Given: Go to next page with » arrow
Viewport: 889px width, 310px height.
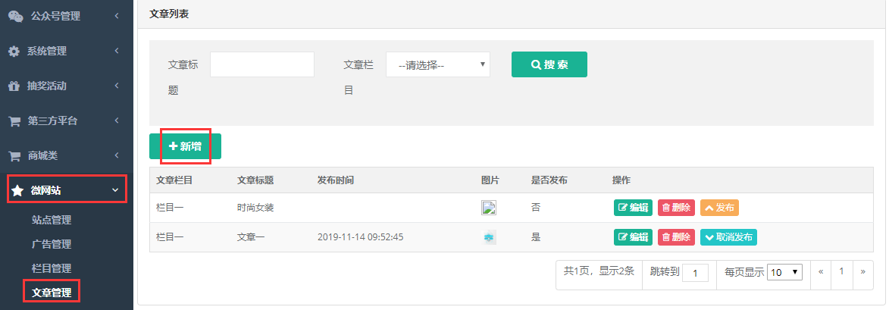Looking at the screenshot, I should click(x=863, y=272).
